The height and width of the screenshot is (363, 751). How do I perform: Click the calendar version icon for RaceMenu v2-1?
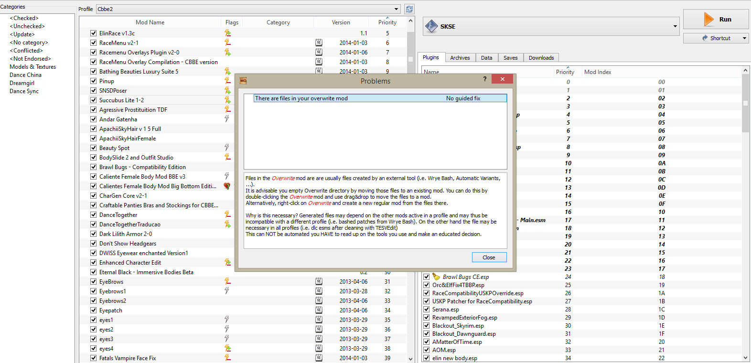tap(319, 43)
